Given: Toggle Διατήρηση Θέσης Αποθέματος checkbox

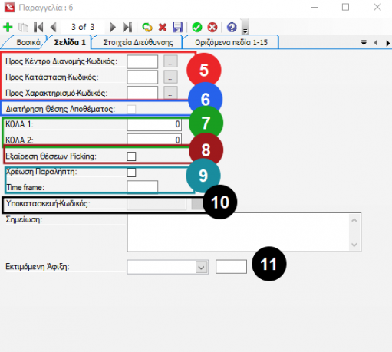Looking at the screenshot, I should coord(131,109).
